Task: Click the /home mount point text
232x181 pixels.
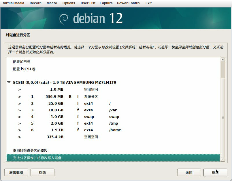Action: (115, 130)
